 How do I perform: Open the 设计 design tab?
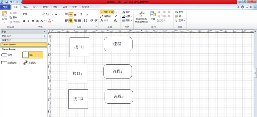coord(35,7)
